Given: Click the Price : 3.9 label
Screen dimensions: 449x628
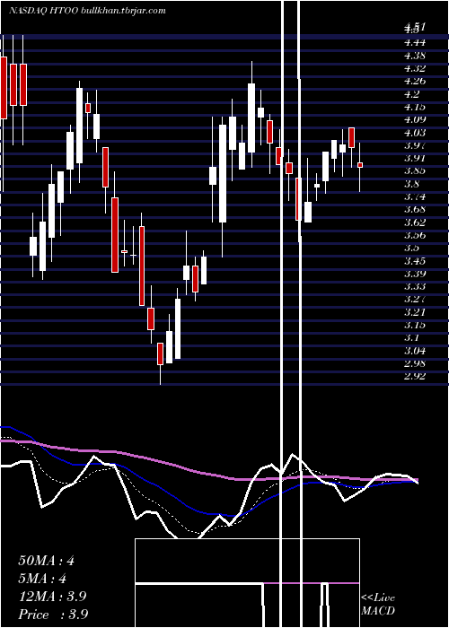Looking at the screenshot, I should click(x=53, y=615).
